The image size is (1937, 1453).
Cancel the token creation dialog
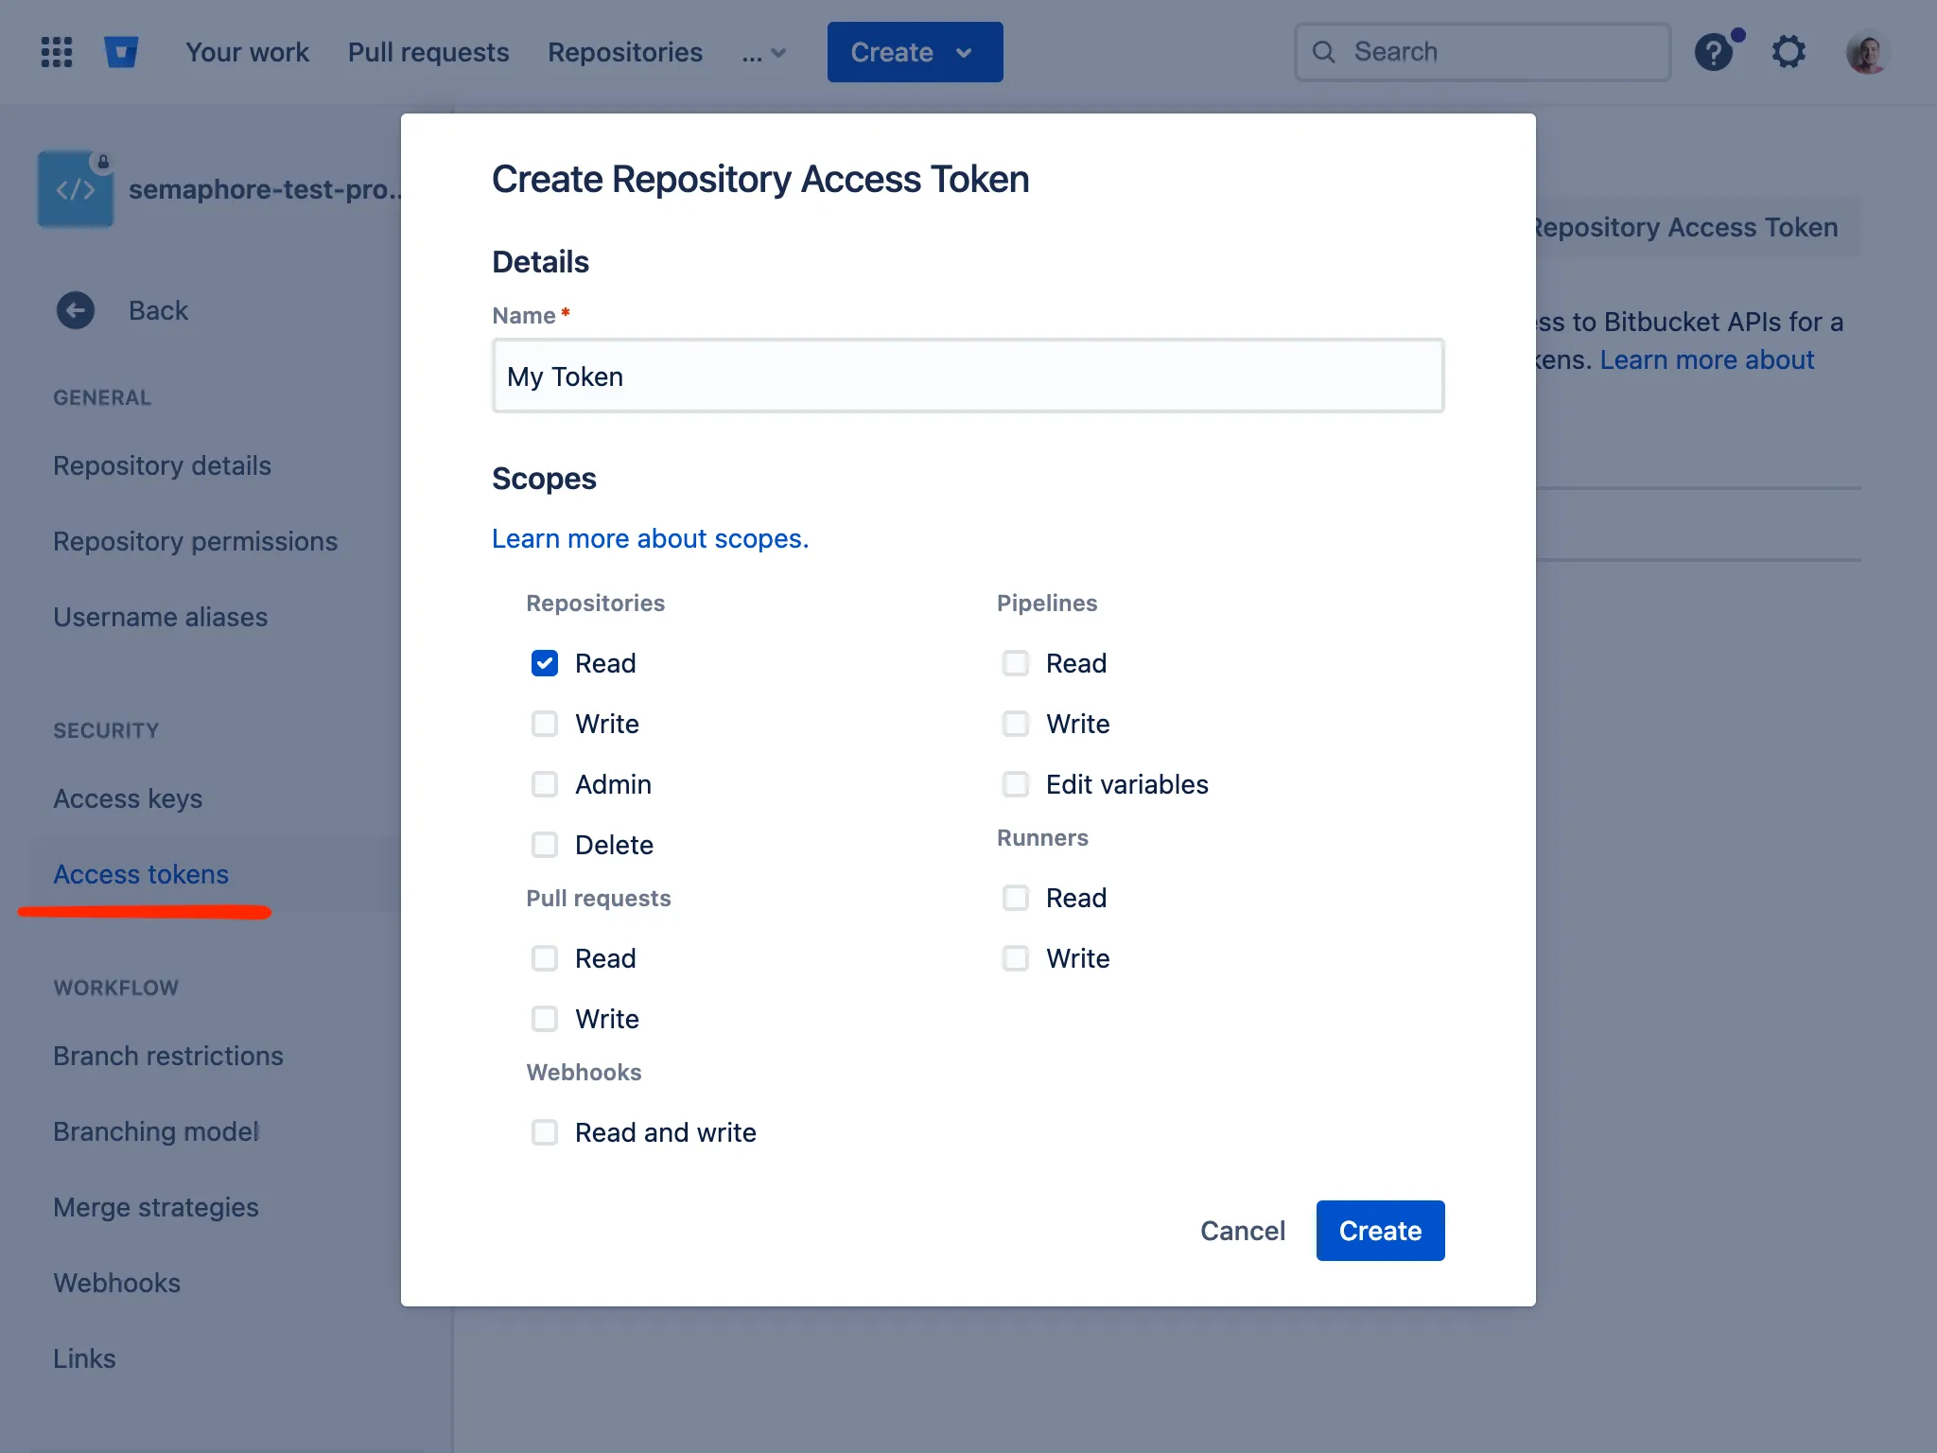coord(1243,1231)
